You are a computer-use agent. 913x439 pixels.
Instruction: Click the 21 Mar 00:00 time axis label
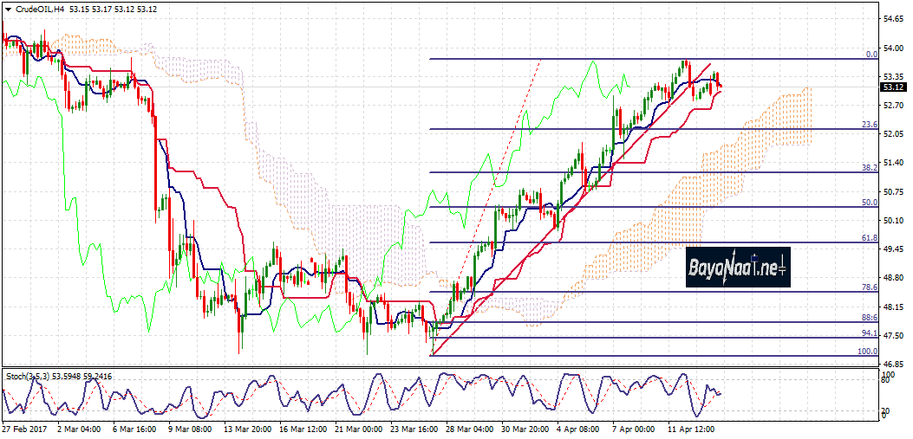[358, 428]
